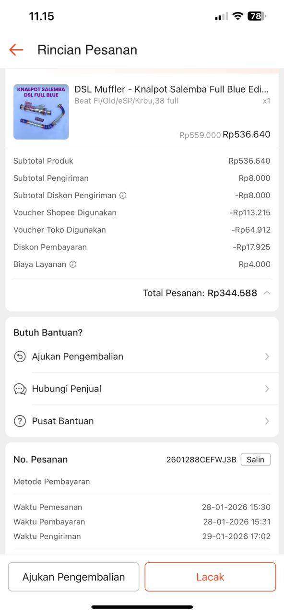Tap the chat bubble icon beside Hubungi Penjual

point(19,389)
